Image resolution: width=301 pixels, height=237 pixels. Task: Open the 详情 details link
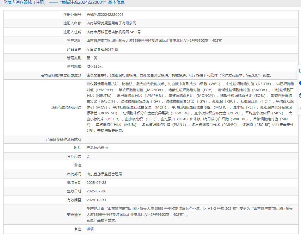click(x=90, y=229)
